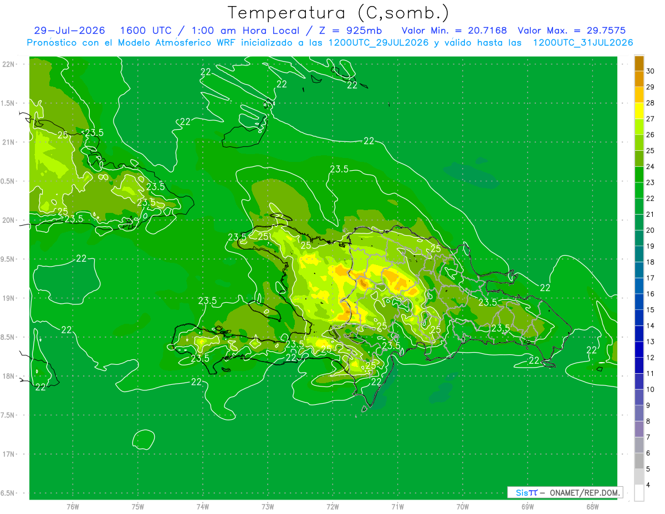Select the valid-until time "1200UTC_31JUL2026"
Screen dimensions: 665x514
tap(582, 43)
